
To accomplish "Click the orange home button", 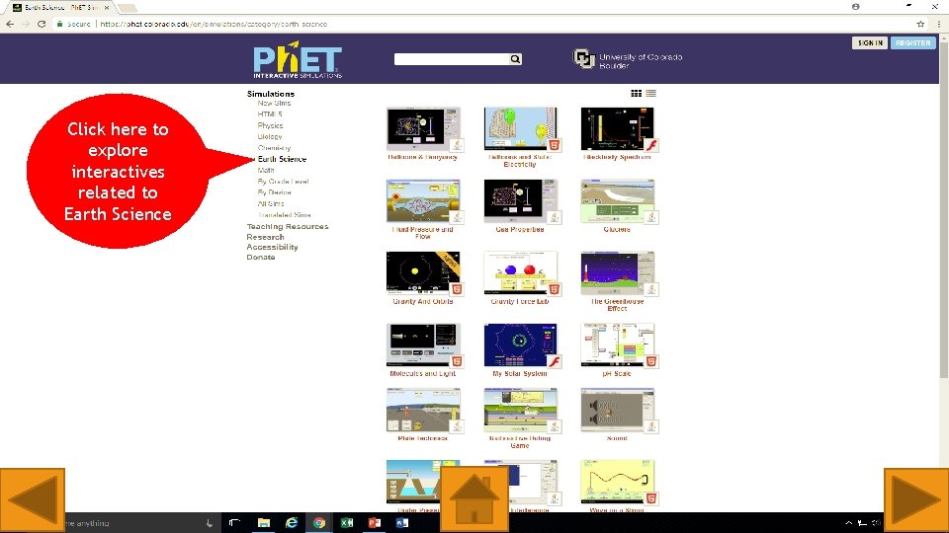I will point(474,497).
